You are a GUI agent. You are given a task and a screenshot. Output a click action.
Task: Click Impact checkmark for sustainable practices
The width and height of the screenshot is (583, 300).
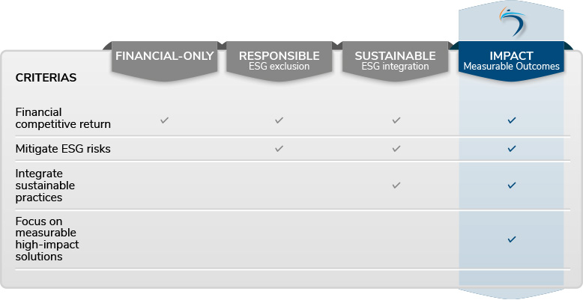pos(512,184)
